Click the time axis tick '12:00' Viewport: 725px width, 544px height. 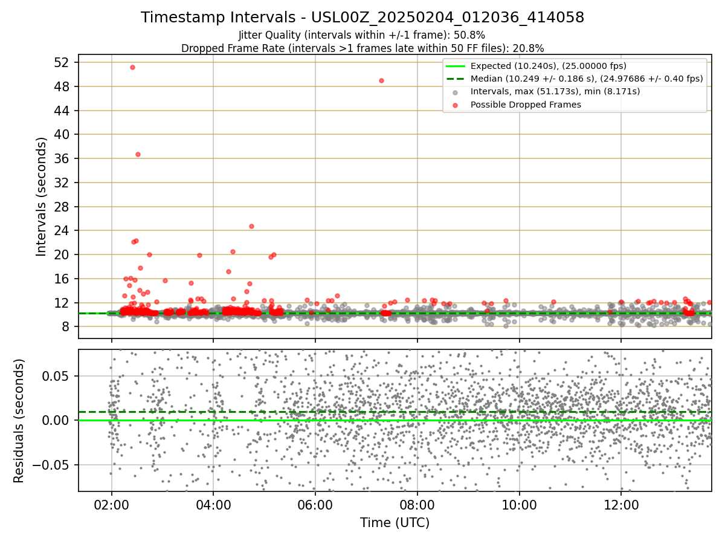[x=622, y=505]
